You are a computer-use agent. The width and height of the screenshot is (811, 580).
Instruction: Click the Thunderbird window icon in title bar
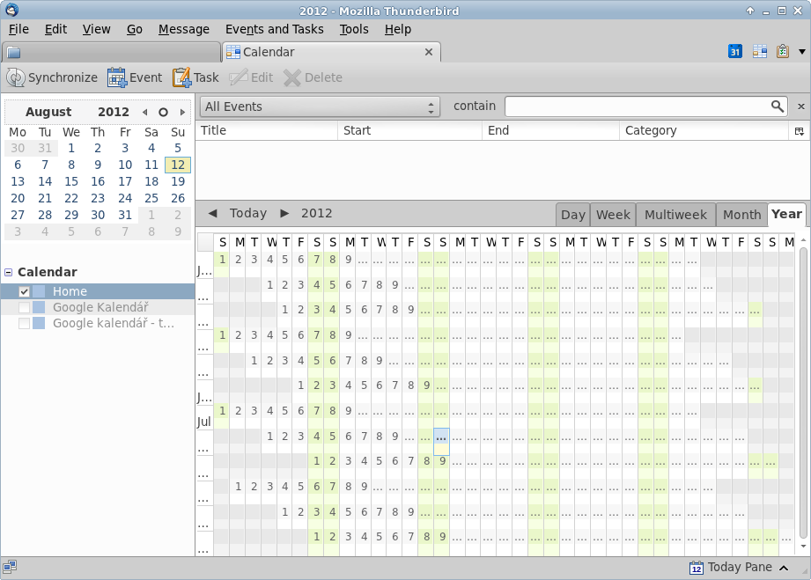(x=11, y=10)
